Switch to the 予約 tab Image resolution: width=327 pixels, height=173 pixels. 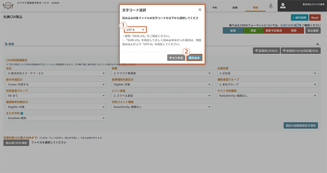coord(215,7)
